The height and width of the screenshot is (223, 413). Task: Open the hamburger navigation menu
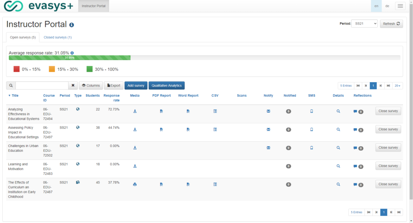click(x=400, y=6)
